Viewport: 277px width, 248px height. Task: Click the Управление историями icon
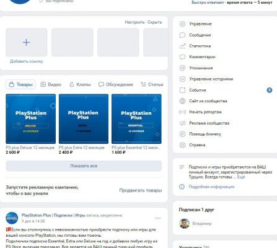tap(182, 79)
